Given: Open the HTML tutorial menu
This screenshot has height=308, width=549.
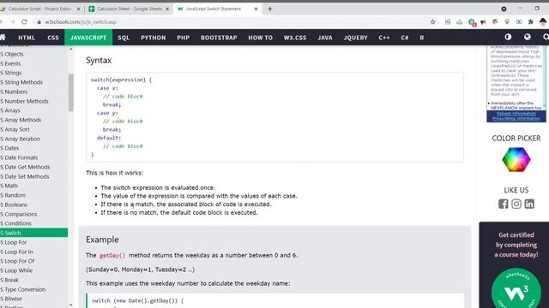Looking at the screenshot, I should (27, 38).
